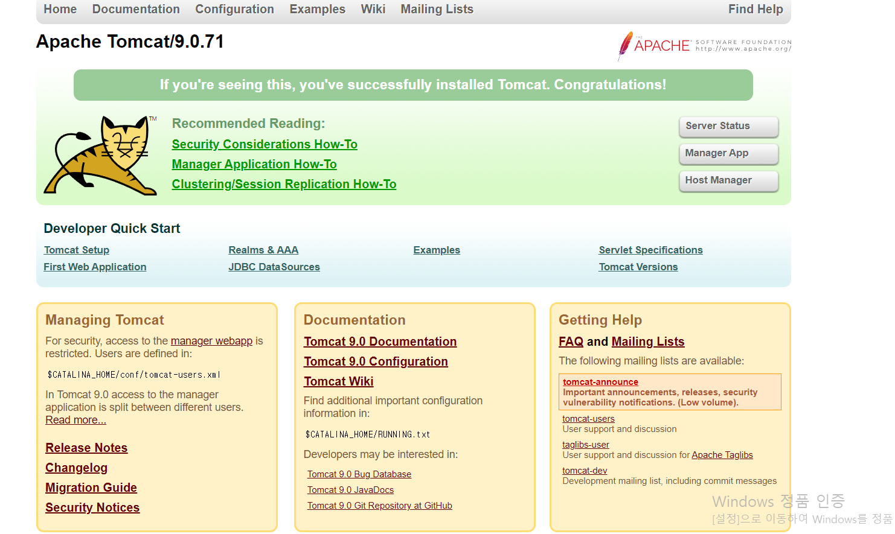Image resolution: width=895 pixels, height=534 pixels.
Task: Click the Apache Tomcat/9.0.71 heading
Action: 130,42
